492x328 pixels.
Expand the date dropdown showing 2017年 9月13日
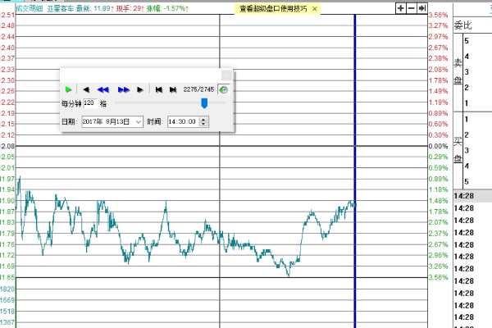click(x=138, y=121)
